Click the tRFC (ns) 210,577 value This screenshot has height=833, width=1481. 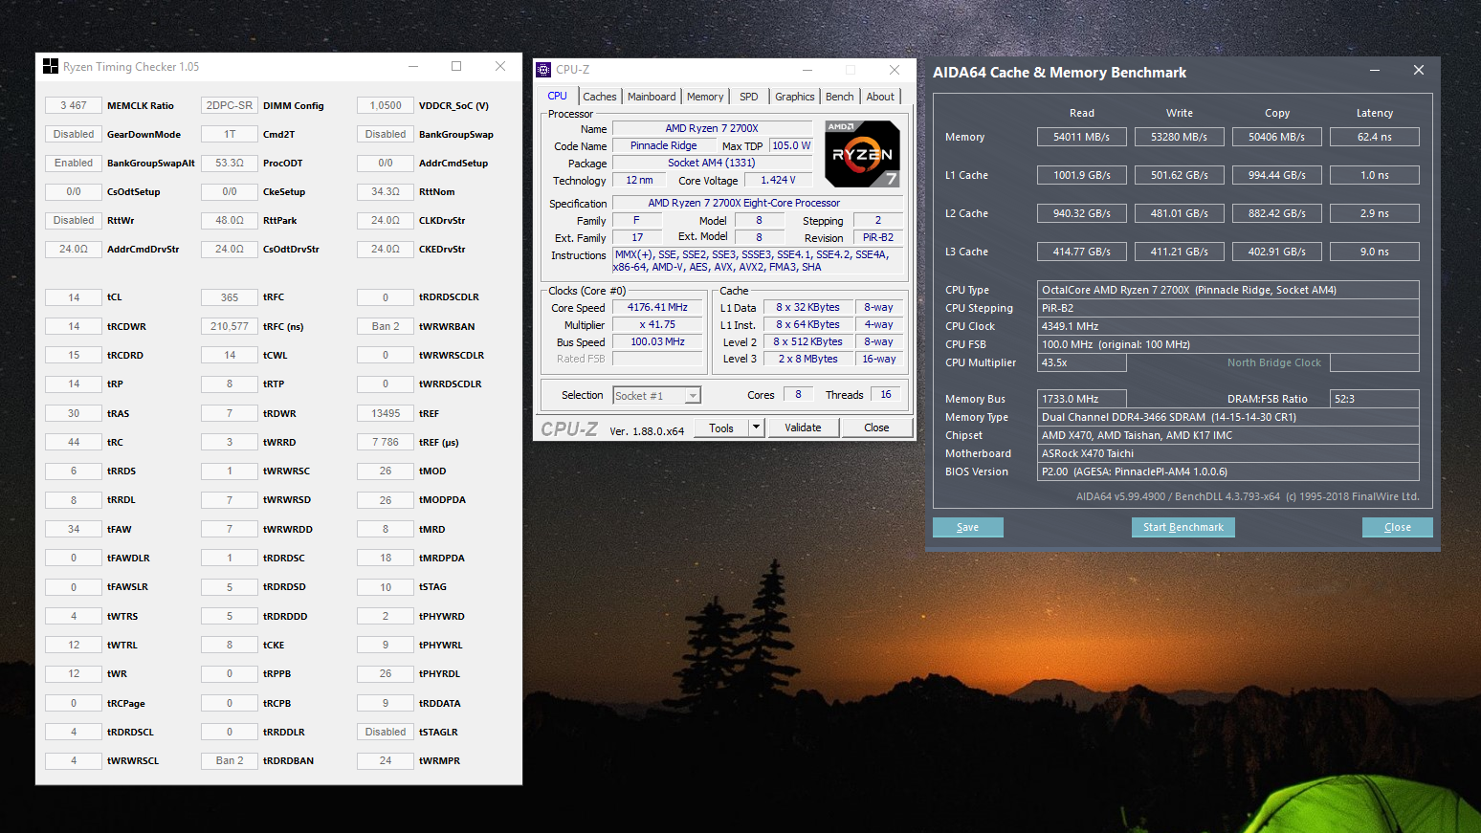pyautogui.click(x=230, y=326)
